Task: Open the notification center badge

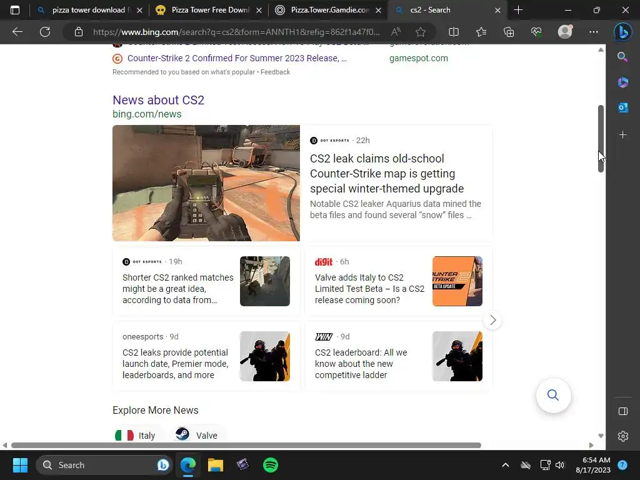Action: (x=622, y=465)
